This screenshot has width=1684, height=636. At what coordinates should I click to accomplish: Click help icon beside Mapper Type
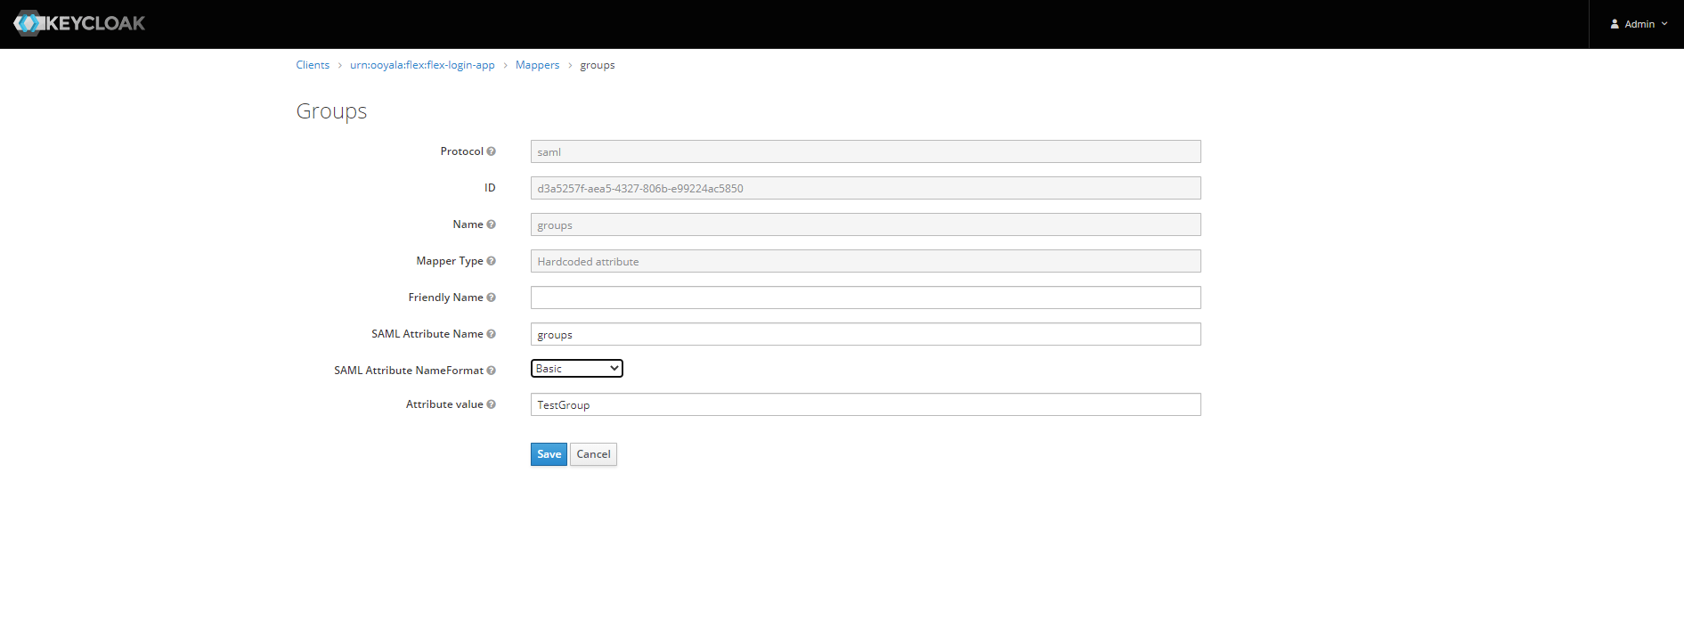491,261
